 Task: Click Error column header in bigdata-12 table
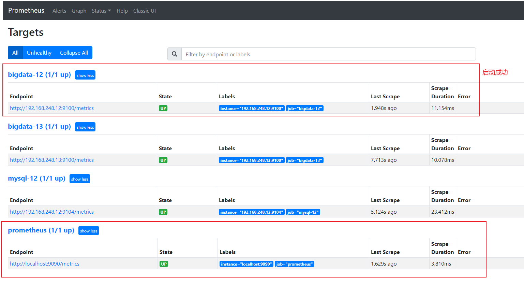464,96
